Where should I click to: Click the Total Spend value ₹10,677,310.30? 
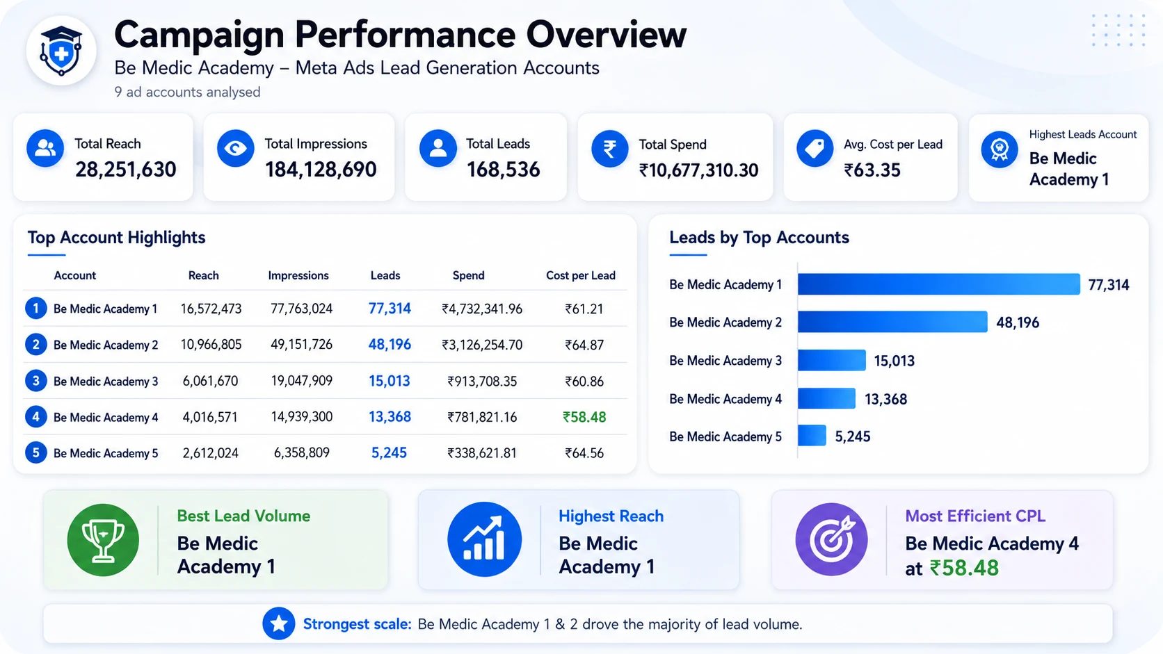click(698, 170)
